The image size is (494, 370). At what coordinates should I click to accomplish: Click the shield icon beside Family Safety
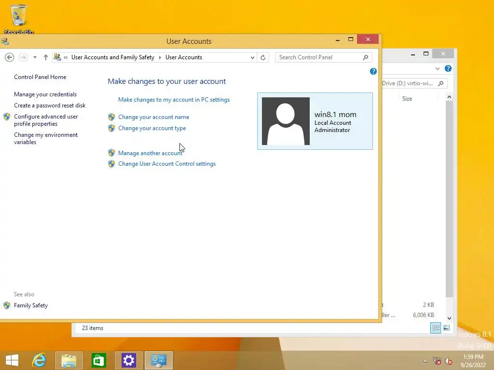pos(7,305)
